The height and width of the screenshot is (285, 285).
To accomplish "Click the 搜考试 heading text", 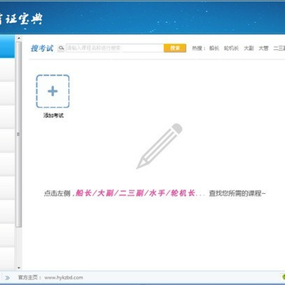I will [x=42, y=48].
